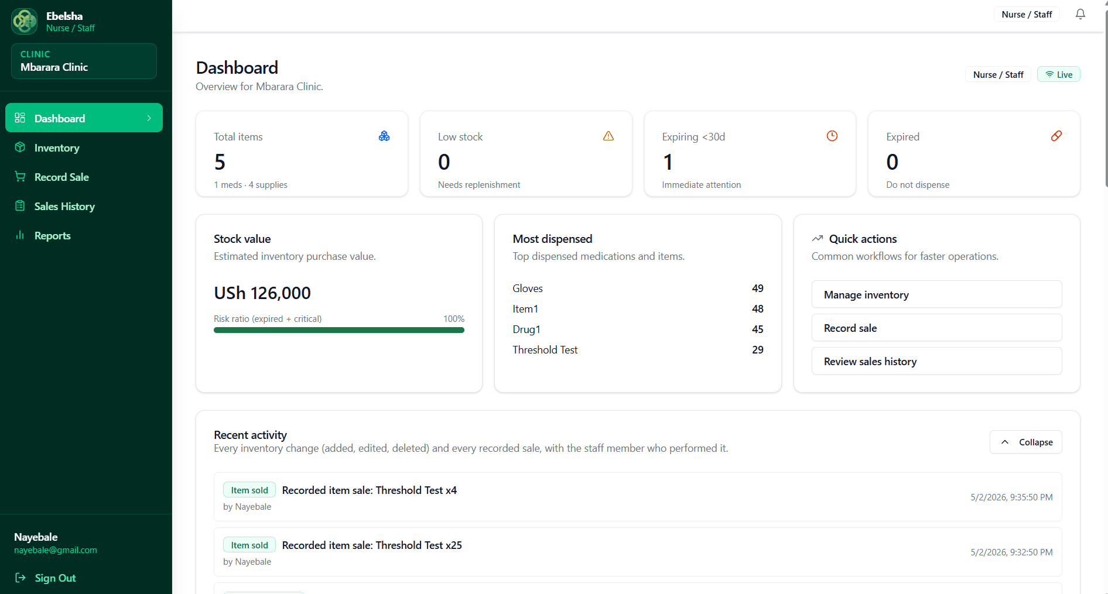This screenshot has height=594, width=1108.
Task: Click Review sales history button
Action: (x=936, y=361)
